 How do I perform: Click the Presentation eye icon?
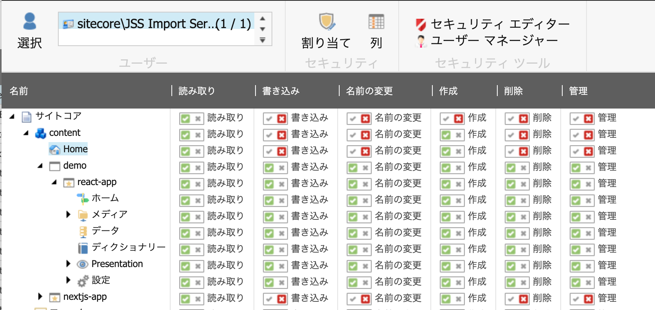pyautogui.click(x=83, y=264)
